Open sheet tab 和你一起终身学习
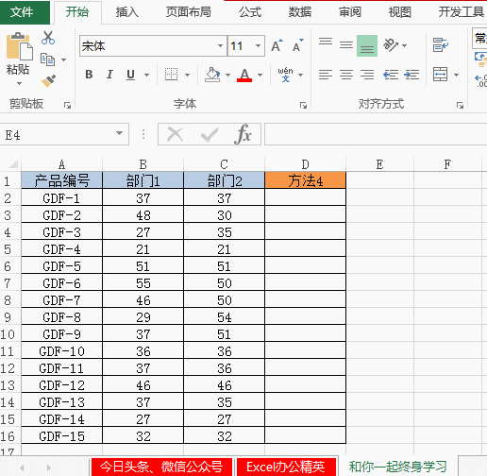This screenshot has width=487, height=476. point(398,467)
